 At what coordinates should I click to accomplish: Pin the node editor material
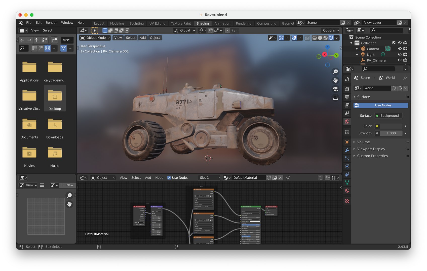(x=288, y=178)
